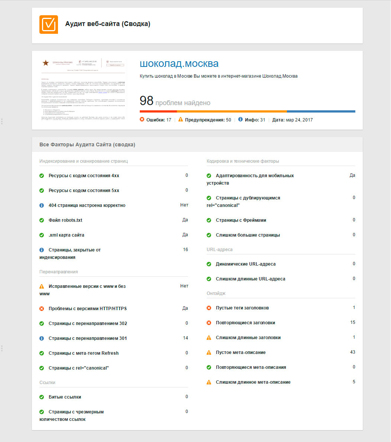This screenshot has height=442, width=391.
Task: Click info icon for 404 страница настроена корректно
Action: pyautogui.click(x=42, y=205)
